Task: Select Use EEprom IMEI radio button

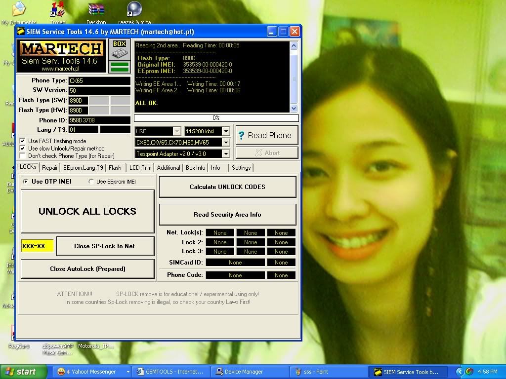Action: coord(91,182)
